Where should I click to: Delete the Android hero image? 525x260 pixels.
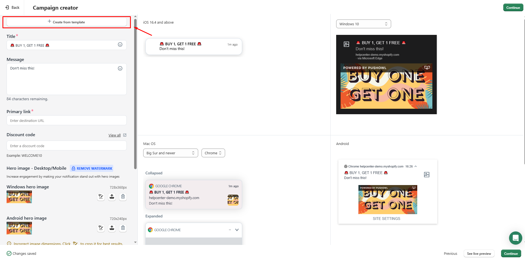point(123,228)
